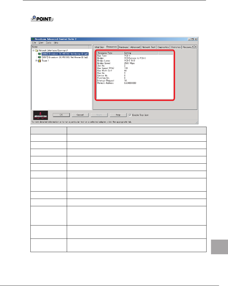Open the Tools menu
The width and height of the screenshot is (228, 286).
49,43
